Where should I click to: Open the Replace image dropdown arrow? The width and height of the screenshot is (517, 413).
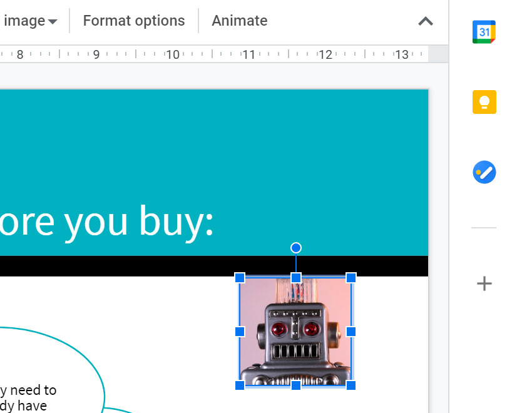pyautogui.click(x=53, y=21)
